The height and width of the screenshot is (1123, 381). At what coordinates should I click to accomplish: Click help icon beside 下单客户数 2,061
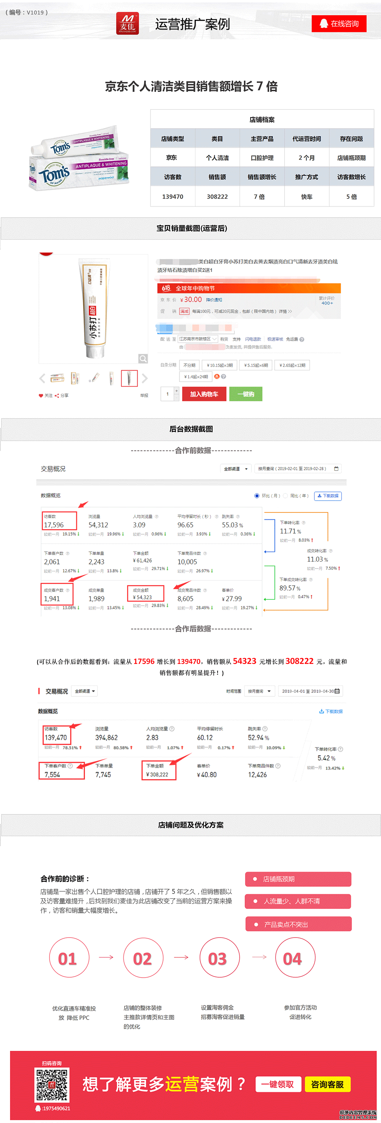(x=67, y=554)
